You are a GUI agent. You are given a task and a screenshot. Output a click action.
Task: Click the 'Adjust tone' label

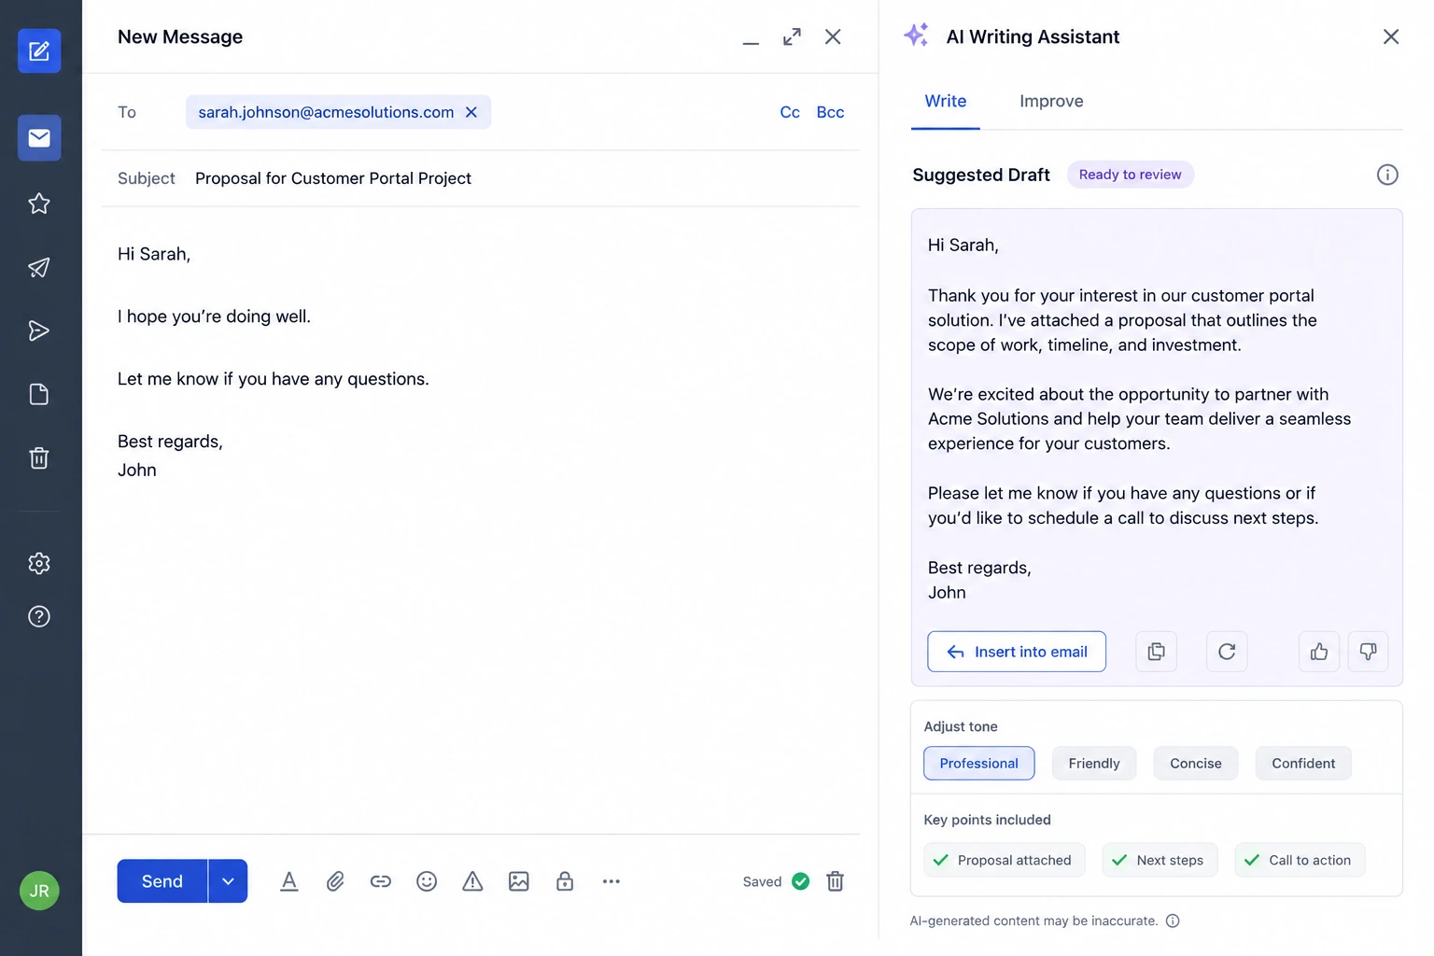961,726
